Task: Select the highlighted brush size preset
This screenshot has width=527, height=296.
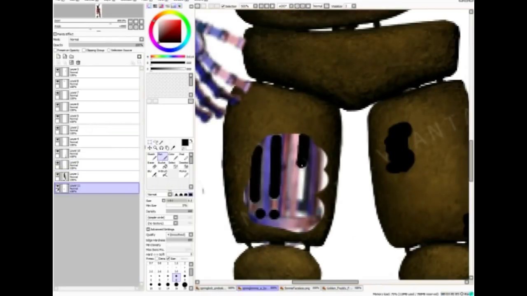Action: [176, 277]
